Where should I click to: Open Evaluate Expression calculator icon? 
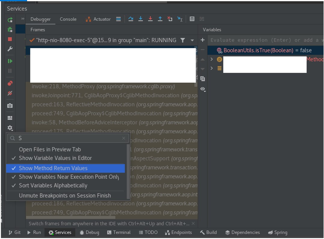pos(192,19)
